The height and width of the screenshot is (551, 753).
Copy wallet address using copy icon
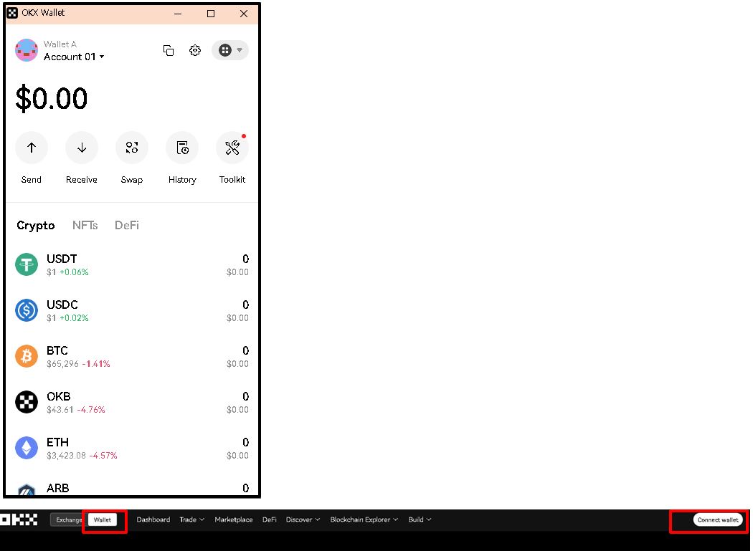169,50
